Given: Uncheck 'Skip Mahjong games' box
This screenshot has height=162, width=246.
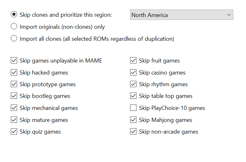Looking at the screenshot, I should tap(133, 120).
